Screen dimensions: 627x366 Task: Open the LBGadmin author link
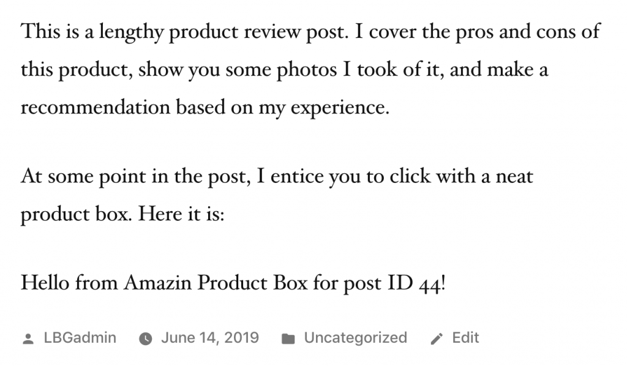tap(80, 338)
